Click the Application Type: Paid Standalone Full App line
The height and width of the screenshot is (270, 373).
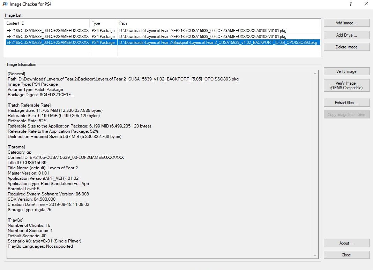tap(48, 184)
